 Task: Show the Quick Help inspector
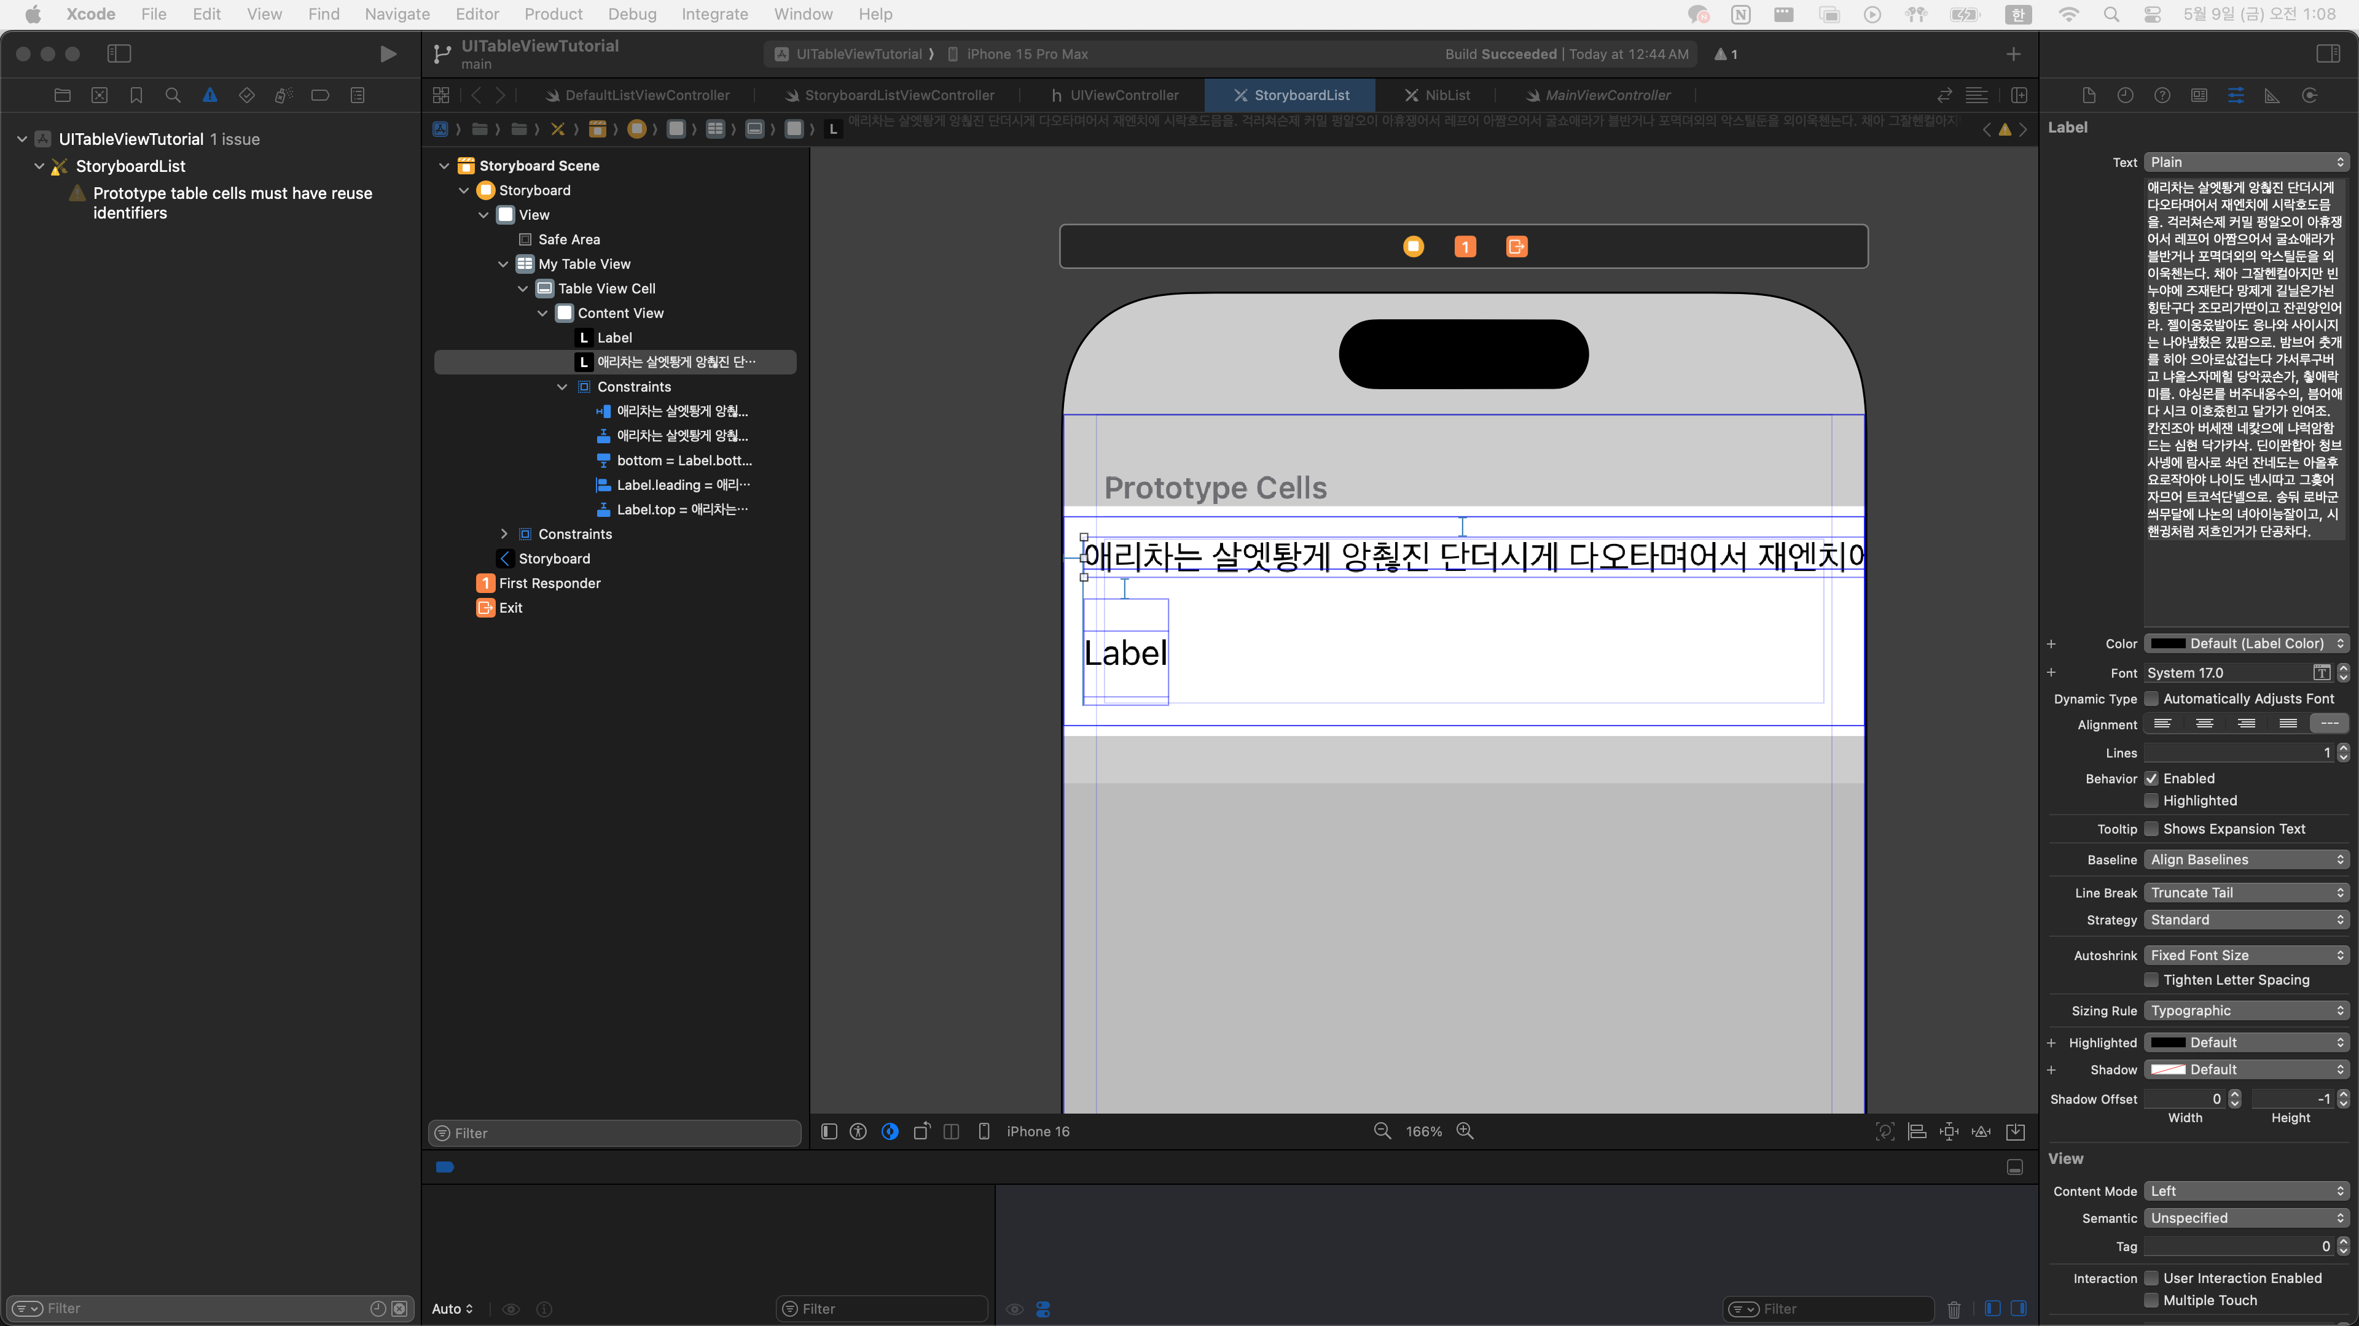coord(2162,95)
